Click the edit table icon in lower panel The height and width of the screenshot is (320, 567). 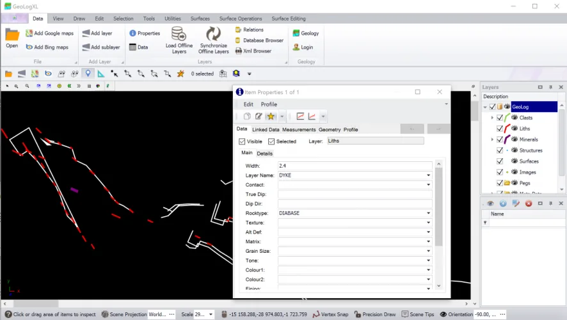[516, 204]
